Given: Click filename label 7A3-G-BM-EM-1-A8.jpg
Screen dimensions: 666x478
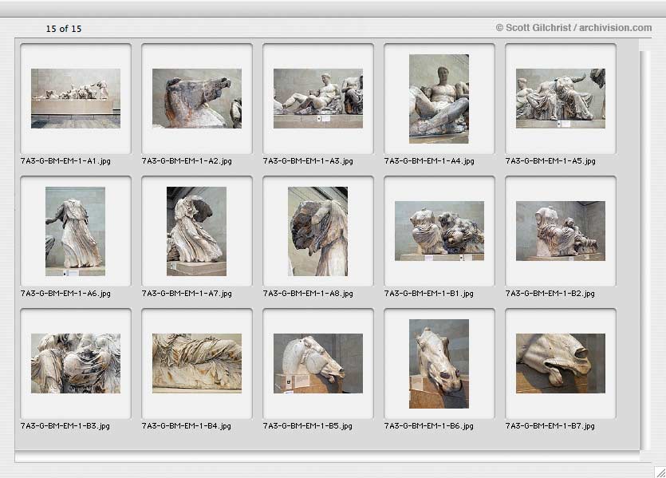Looking at the screenshot, I should point(308,294).
